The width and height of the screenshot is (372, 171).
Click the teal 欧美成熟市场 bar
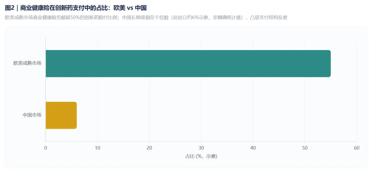tap(188, 63)
